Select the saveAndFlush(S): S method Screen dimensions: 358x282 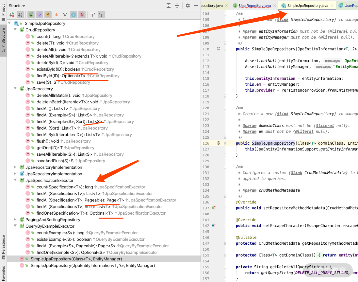(104, 161)
